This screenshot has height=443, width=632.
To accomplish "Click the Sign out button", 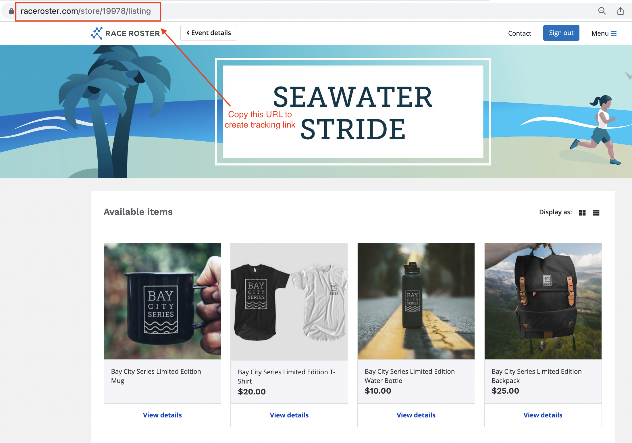I will tap(561, 33).
